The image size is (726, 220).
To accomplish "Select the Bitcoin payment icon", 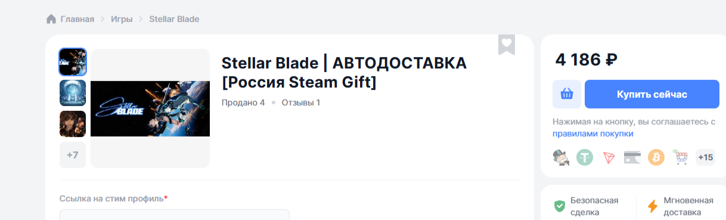I will (656, 157).
